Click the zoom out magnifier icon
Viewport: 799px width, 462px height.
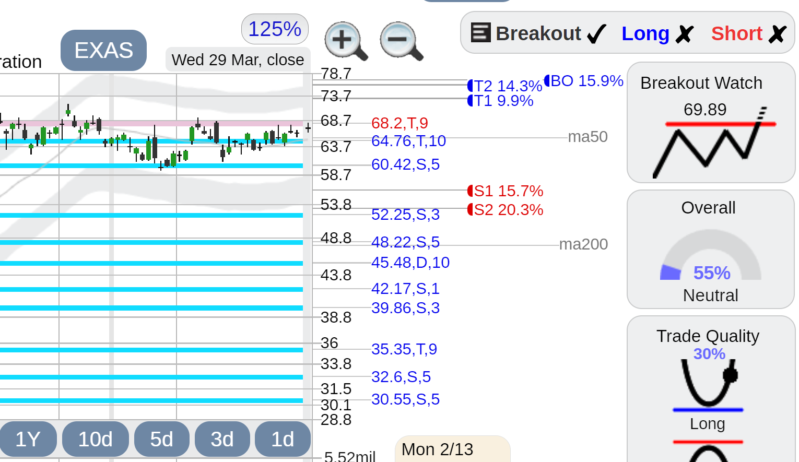point(401,41)
